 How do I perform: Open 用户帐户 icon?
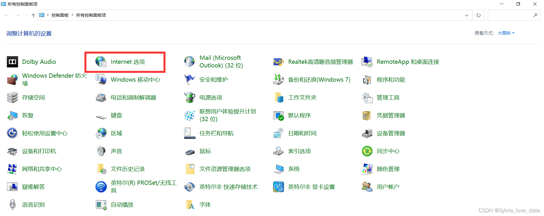(367, 187)
